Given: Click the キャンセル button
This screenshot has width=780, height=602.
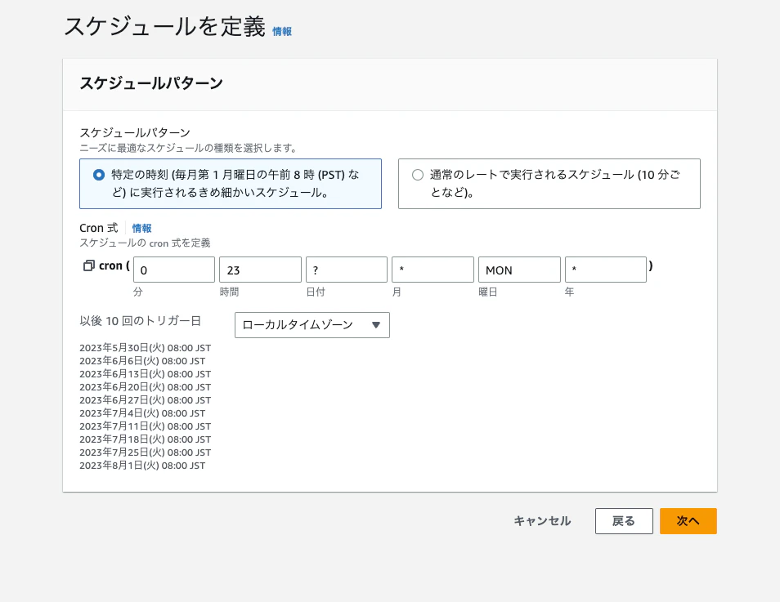Looking at the screenshot, I should [x=542, y=521].
